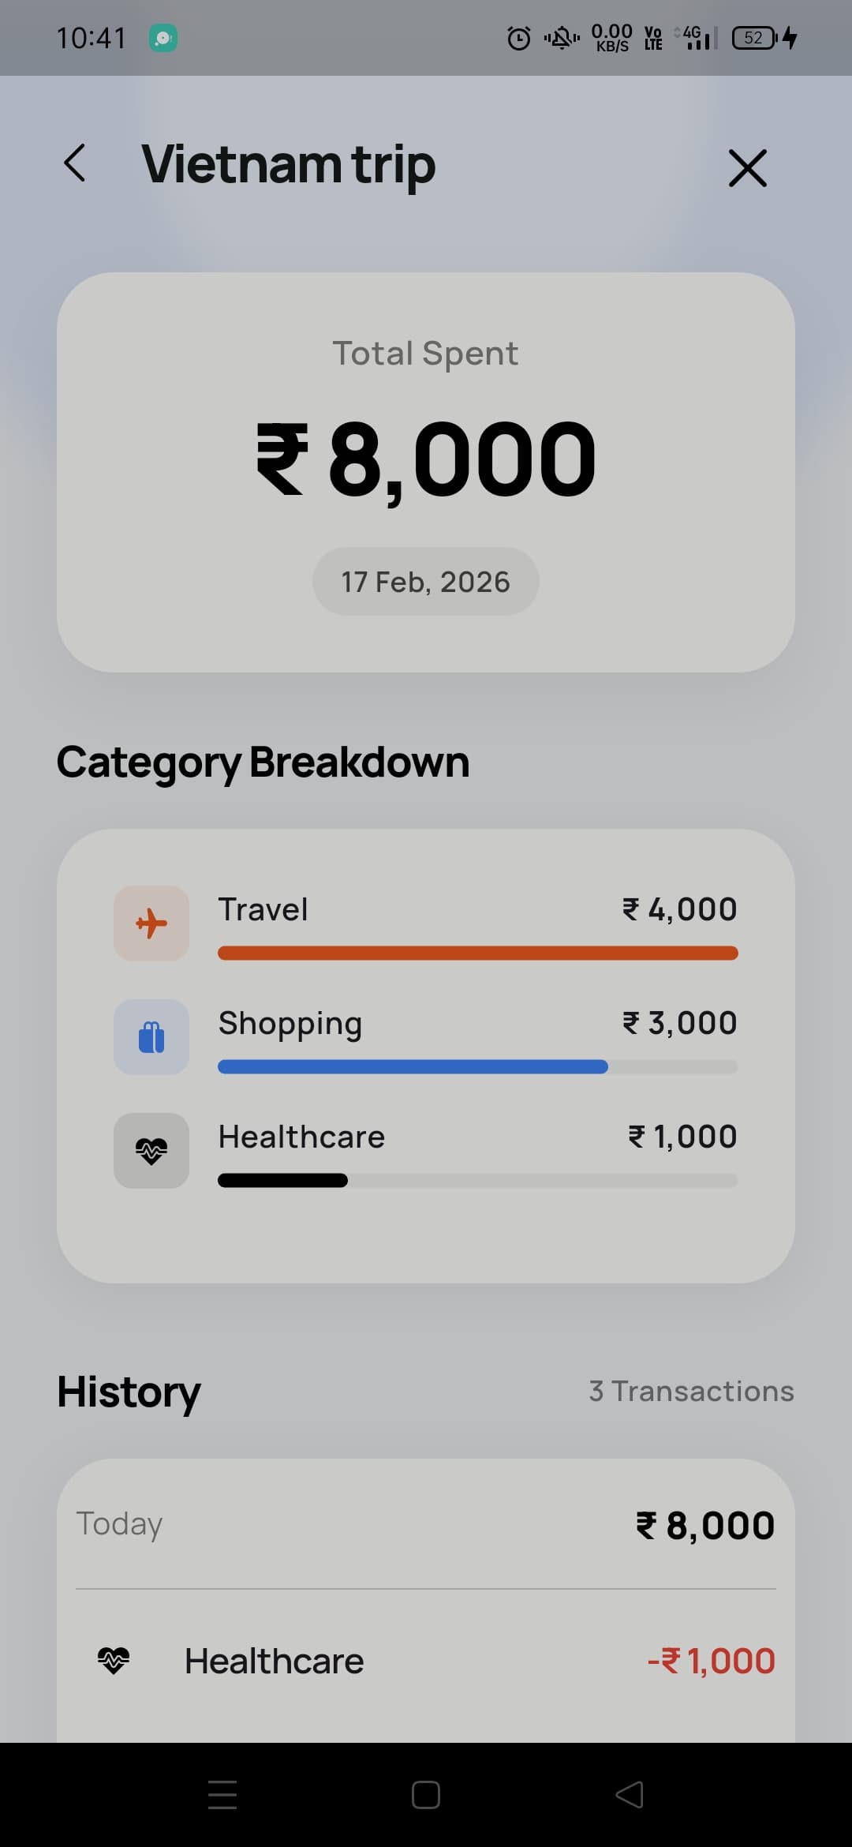Tap the Today summary row
The image size is (852, 1847).
tap(426, 1524)
